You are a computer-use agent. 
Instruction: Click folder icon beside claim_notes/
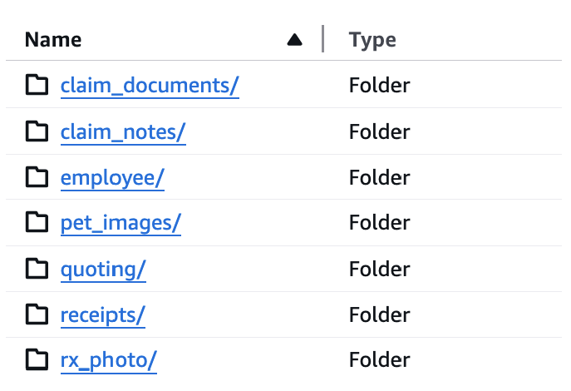point(37,131)
